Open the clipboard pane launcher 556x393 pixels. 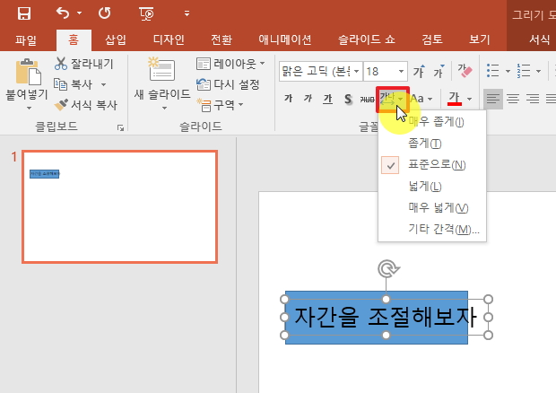[120, 128]
